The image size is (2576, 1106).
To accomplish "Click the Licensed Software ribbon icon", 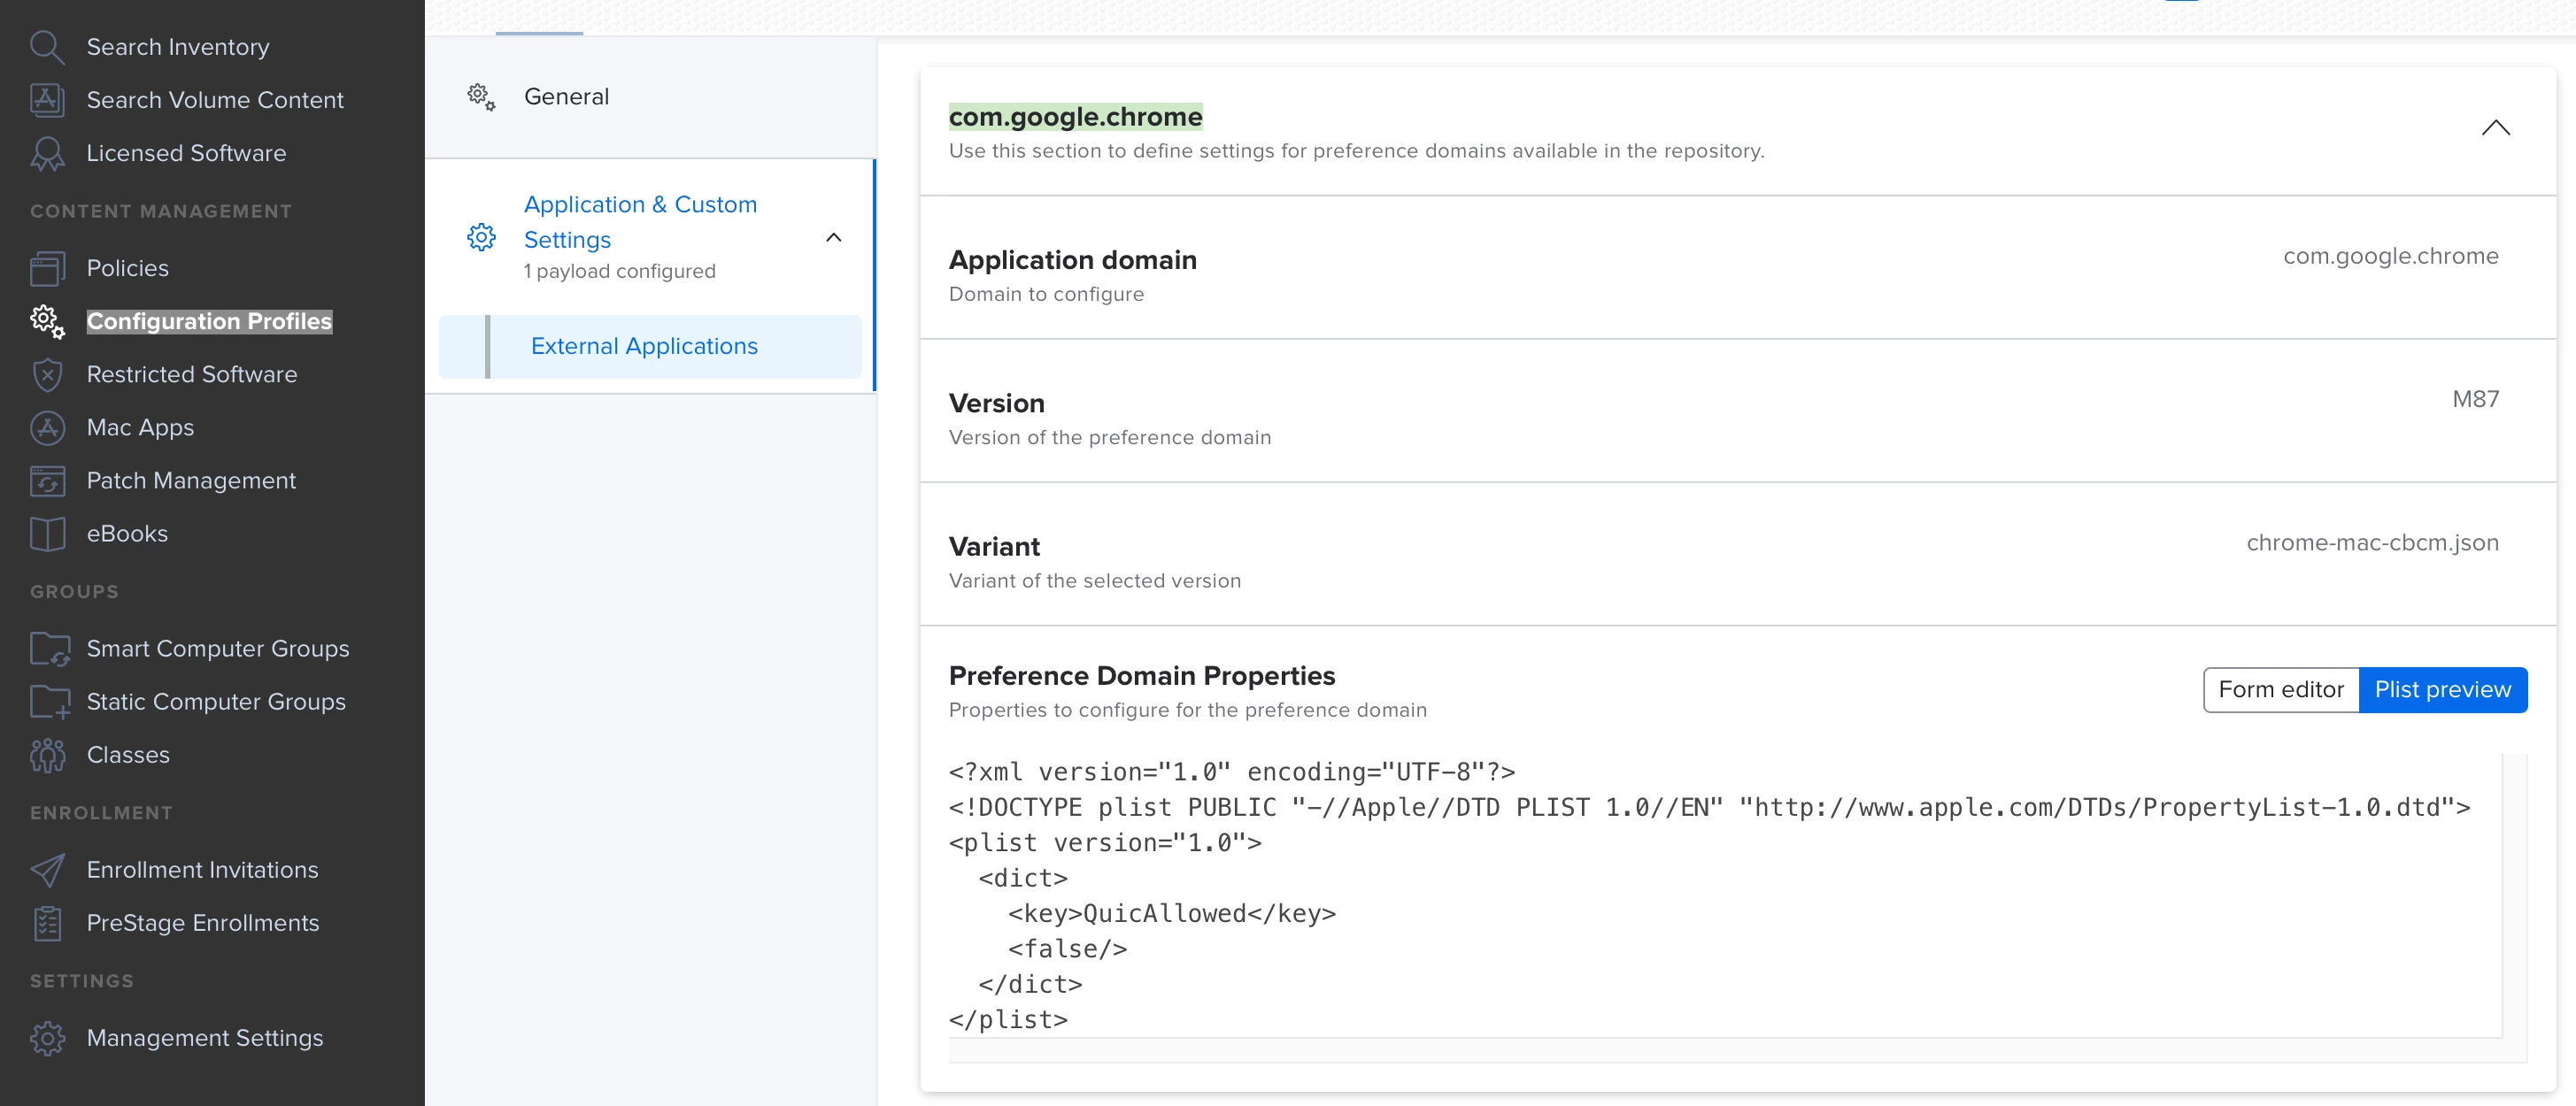I will point(47,153).
